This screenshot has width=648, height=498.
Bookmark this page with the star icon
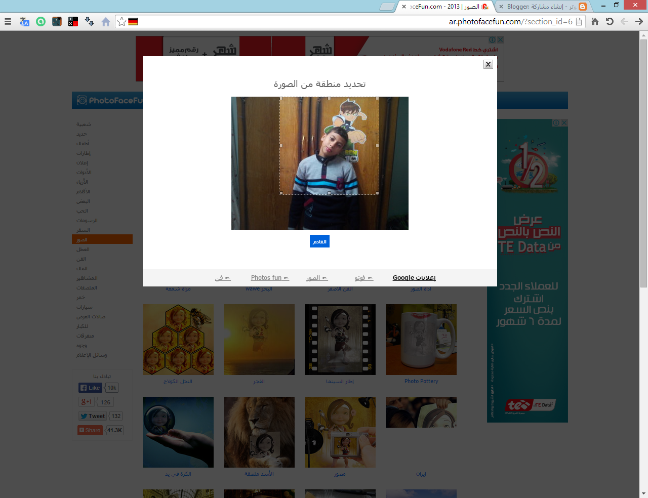pyautogui.click(x=121, y=22)
